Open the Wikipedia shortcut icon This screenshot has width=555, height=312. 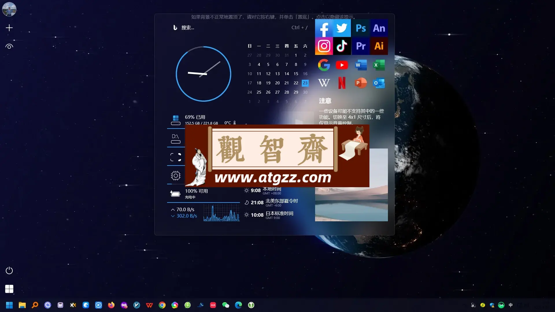coord(324,83)
